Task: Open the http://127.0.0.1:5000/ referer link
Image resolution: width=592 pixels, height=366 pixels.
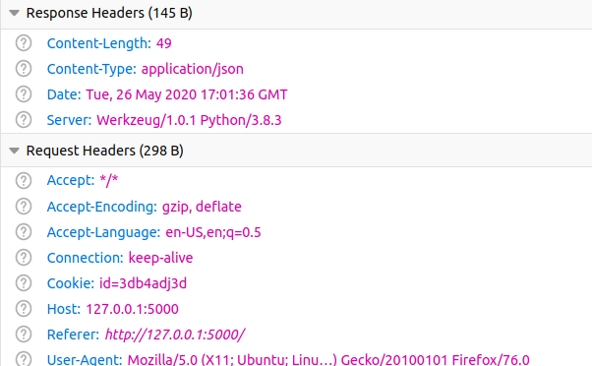Action: pos(175,335)
